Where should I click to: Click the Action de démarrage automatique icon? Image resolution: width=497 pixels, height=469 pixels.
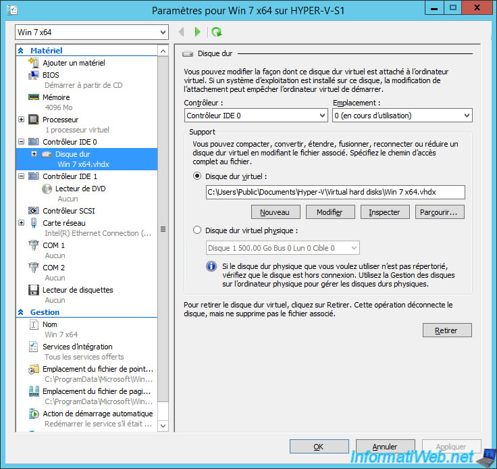[x=34, y=414]
